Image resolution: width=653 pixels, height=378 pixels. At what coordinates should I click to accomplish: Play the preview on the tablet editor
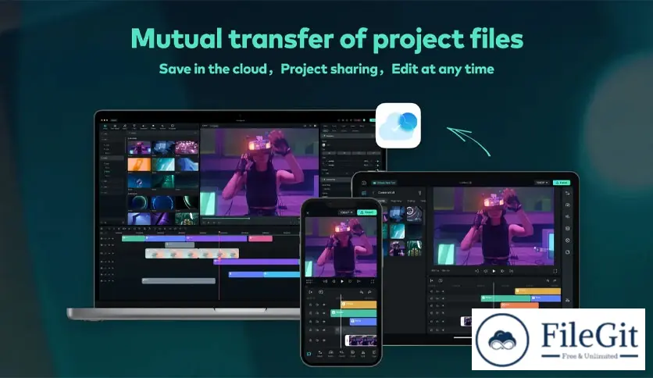(x=494, y=271)
